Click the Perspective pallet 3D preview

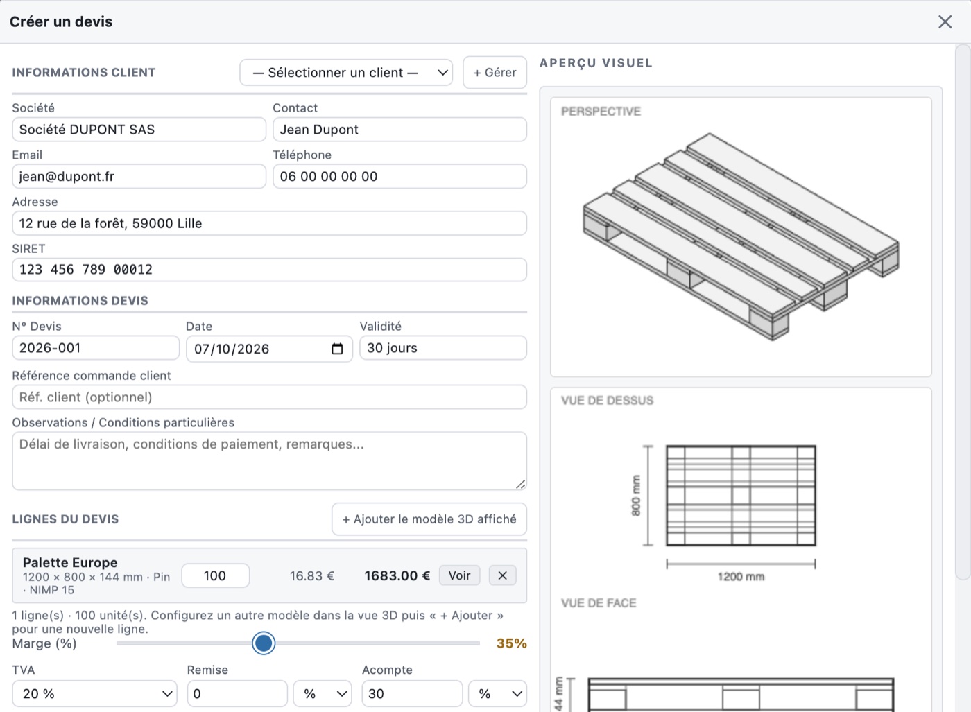tap(741, 236)
